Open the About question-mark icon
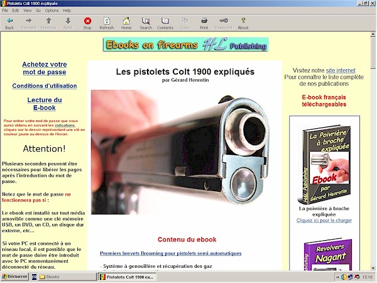Viewport: 377px width, 283px height. (x=243, y=21)
